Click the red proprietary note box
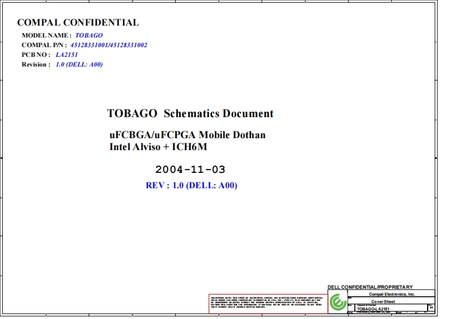The width and height of the screenshot is (451, 319). (268, 304)
